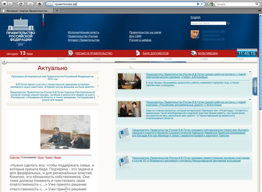Open Письмо в Правительство link
262x192 pixels.
94,54
